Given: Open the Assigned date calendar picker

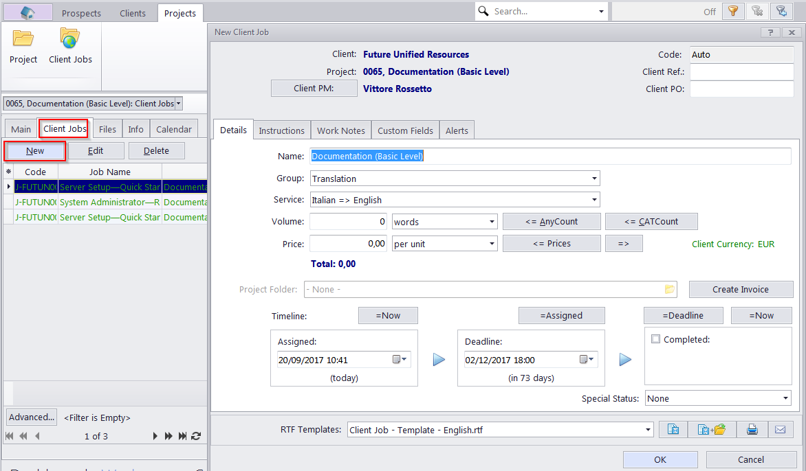Looking at the screenshot, I should (x=400, y=360).
